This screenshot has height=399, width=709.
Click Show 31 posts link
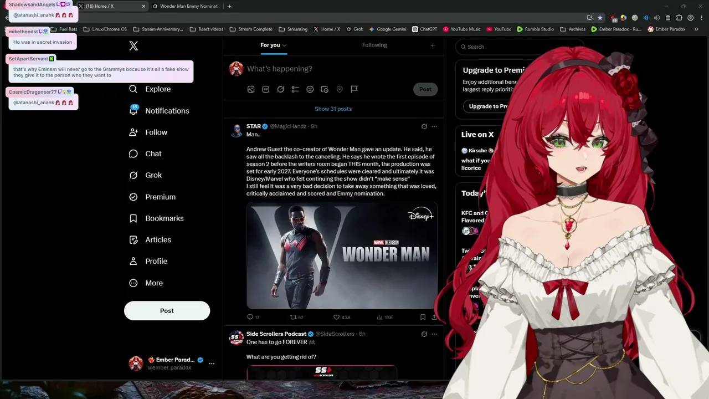(333, 109)
